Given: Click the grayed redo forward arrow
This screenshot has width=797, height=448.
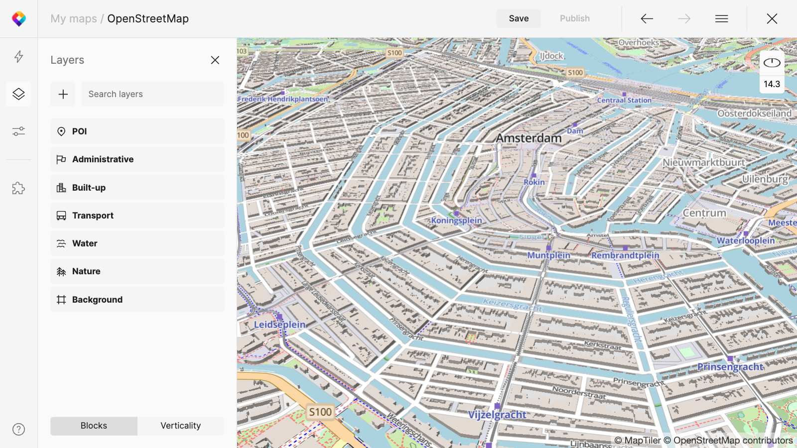Looking at the screenshot, I should click(684, 18).
